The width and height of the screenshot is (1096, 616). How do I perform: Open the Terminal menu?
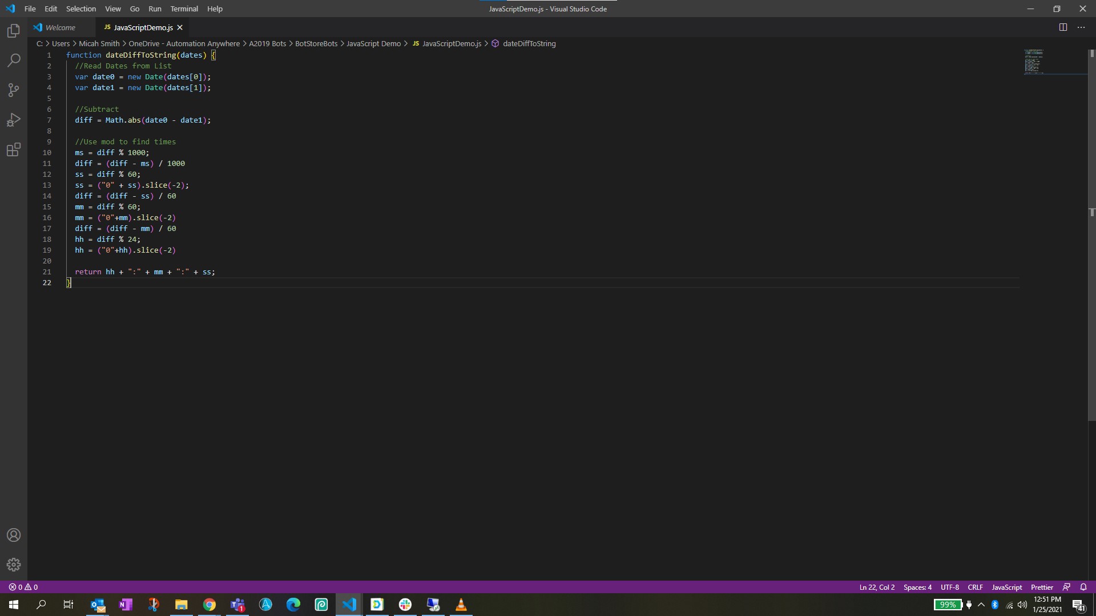(184, 9)
